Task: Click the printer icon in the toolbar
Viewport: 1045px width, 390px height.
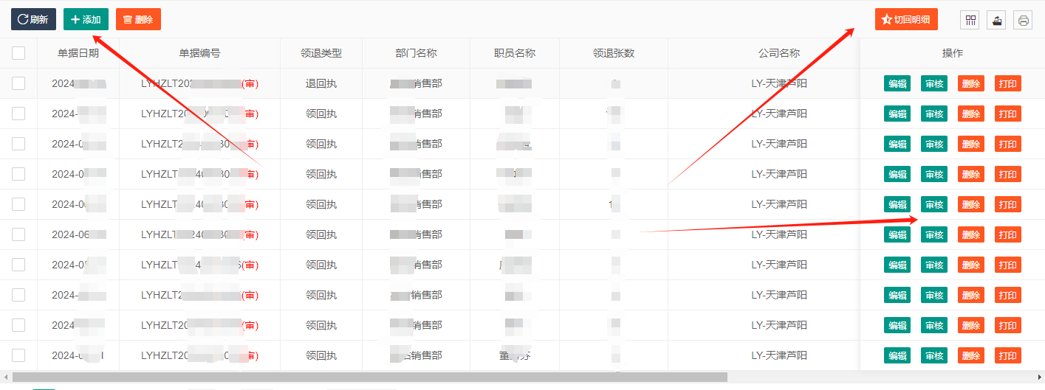Action: click(x=1023, y=20)
